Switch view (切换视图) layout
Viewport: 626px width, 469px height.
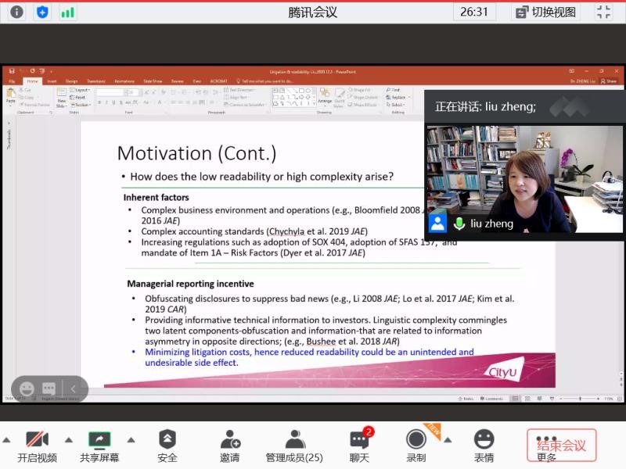(546, 12)
